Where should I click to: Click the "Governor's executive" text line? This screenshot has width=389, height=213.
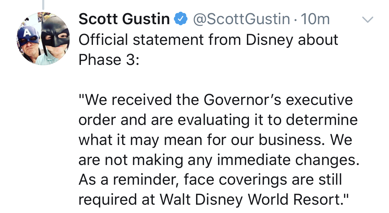pos(278,100)
